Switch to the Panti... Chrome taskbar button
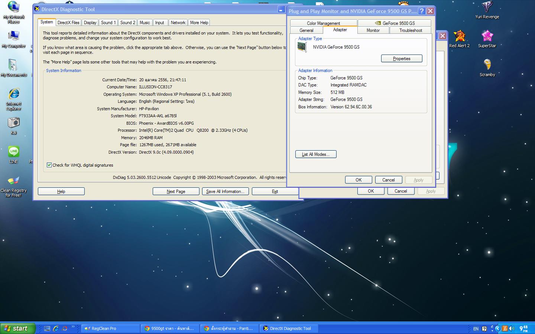Viewport: 535px width, 334px height. click(230, 328)
